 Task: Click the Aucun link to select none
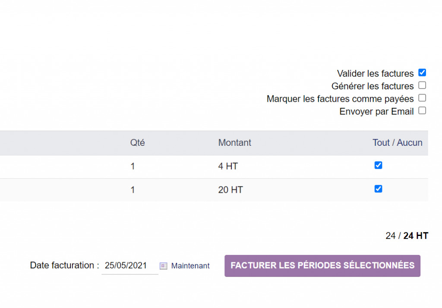410,142
